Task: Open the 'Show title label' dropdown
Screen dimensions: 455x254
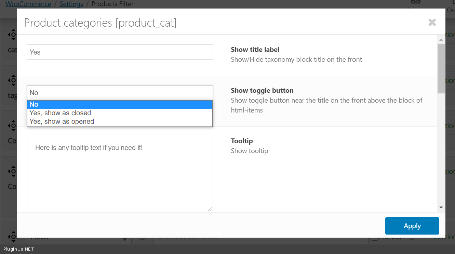Action: [120, 52]
